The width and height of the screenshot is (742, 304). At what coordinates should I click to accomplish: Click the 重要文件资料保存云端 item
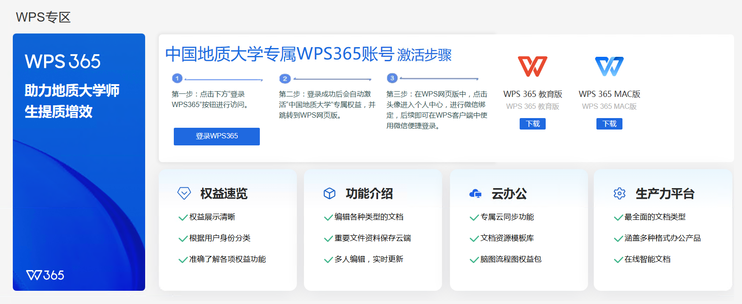[x=373, y=238]
